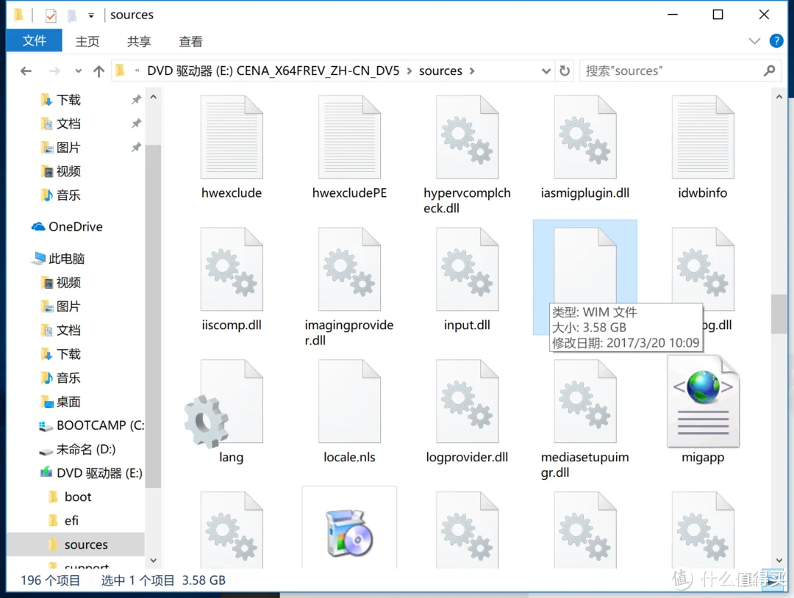
Task: Select the migapp file name label
Action: (703, 457)
